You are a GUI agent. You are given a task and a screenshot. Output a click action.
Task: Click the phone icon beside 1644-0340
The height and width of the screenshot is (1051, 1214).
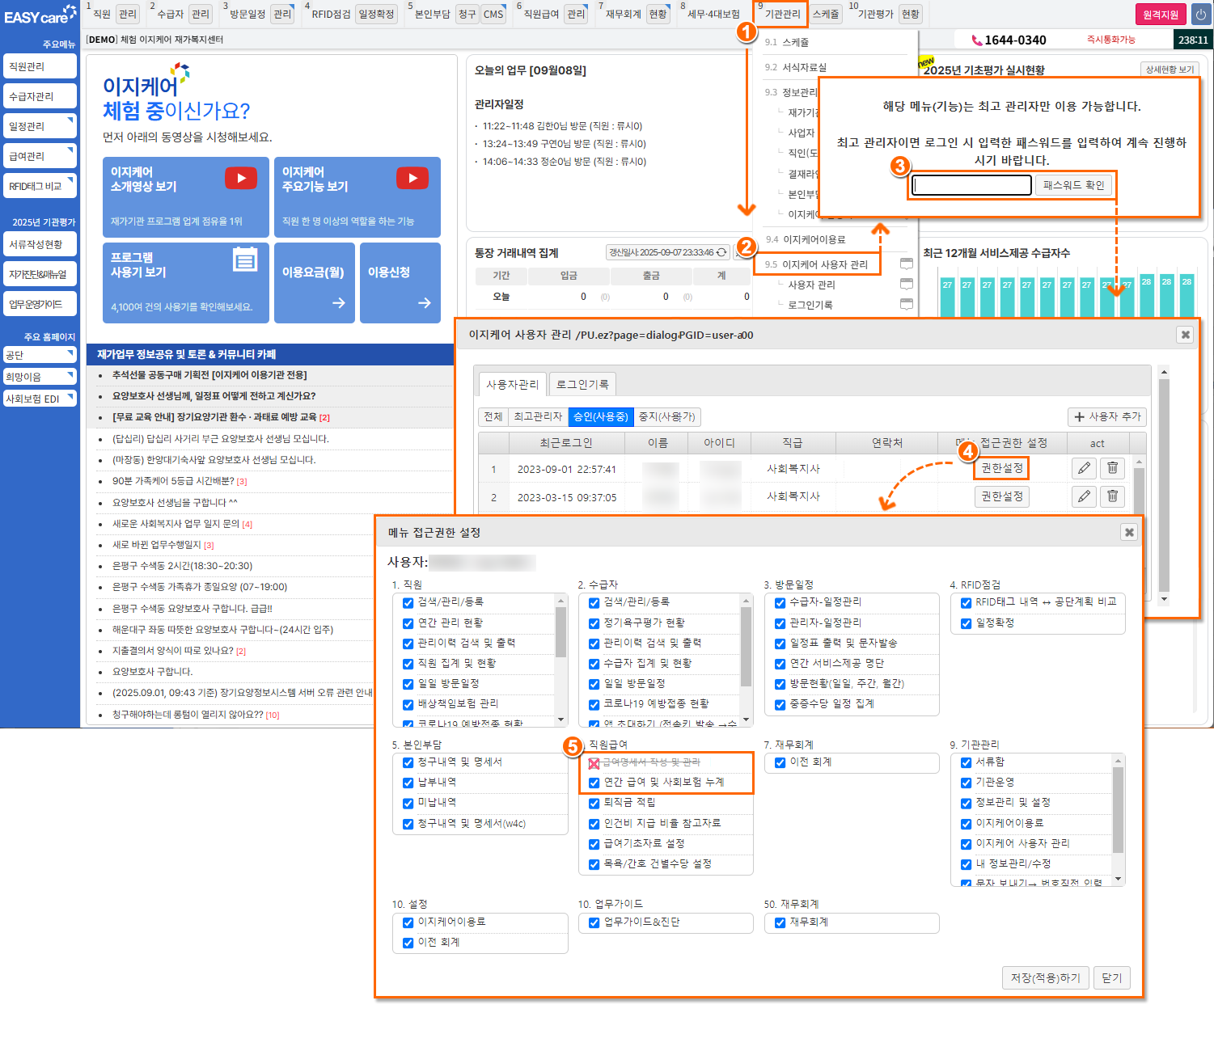[977, 40]
